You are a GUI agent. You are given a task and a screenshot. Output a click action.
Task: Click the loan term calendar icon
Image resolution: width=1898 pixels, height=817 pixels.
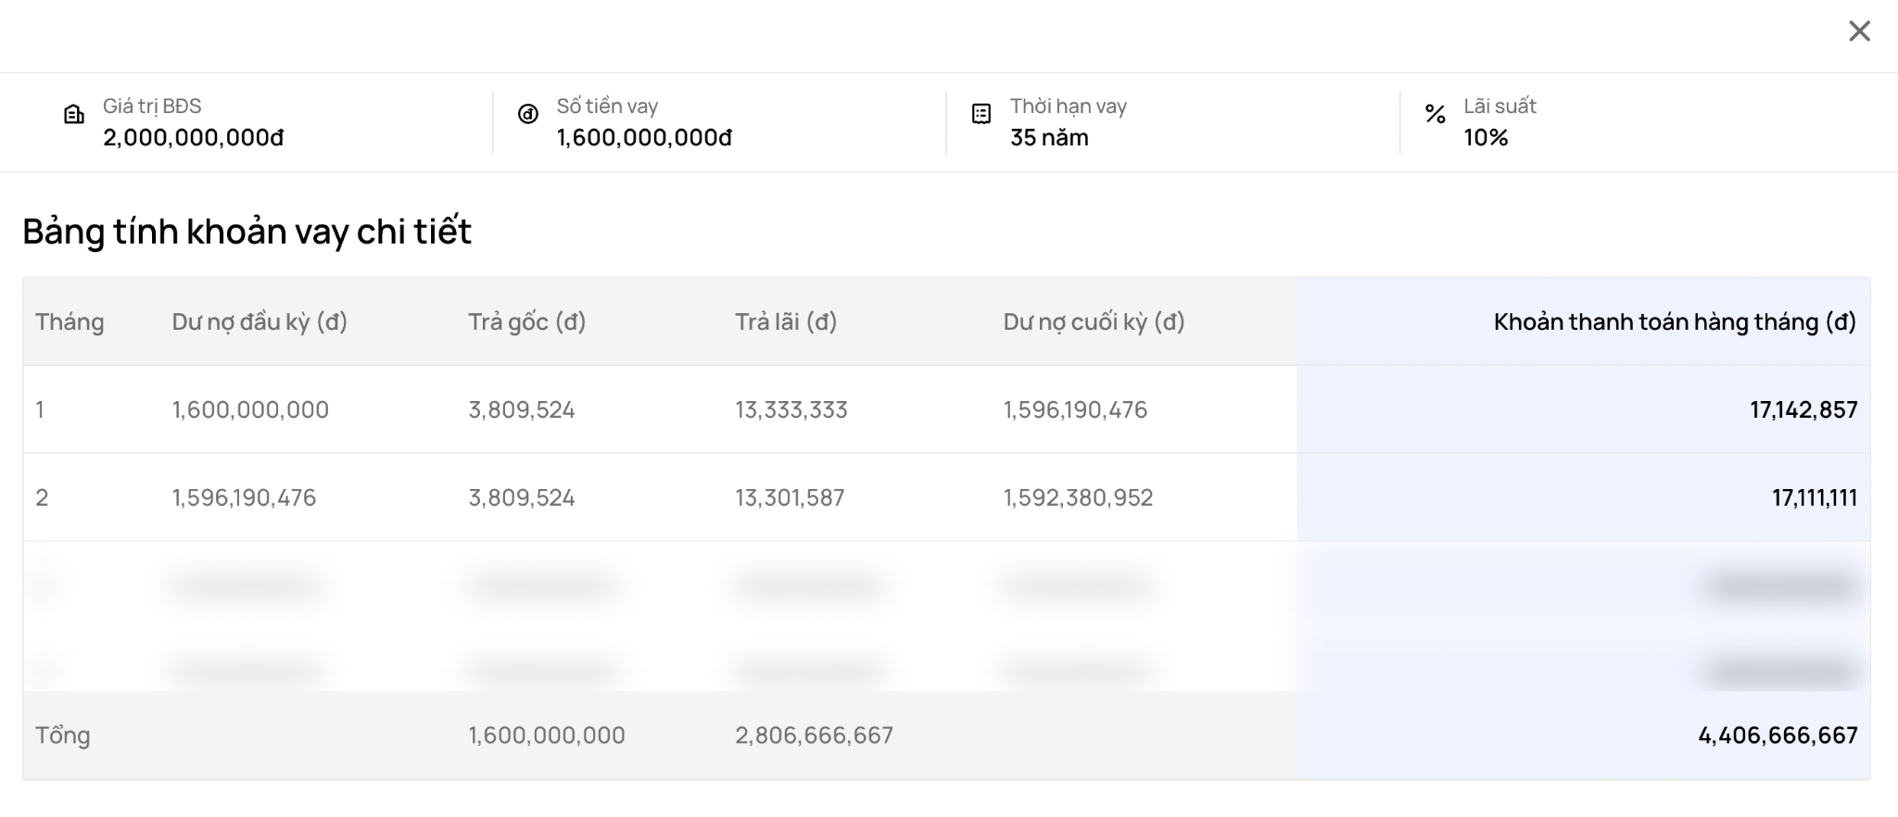coord(981,114)
